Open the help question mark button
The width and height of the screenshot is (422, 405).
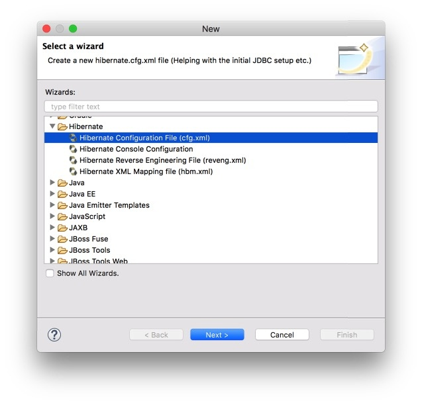[54, 335]
